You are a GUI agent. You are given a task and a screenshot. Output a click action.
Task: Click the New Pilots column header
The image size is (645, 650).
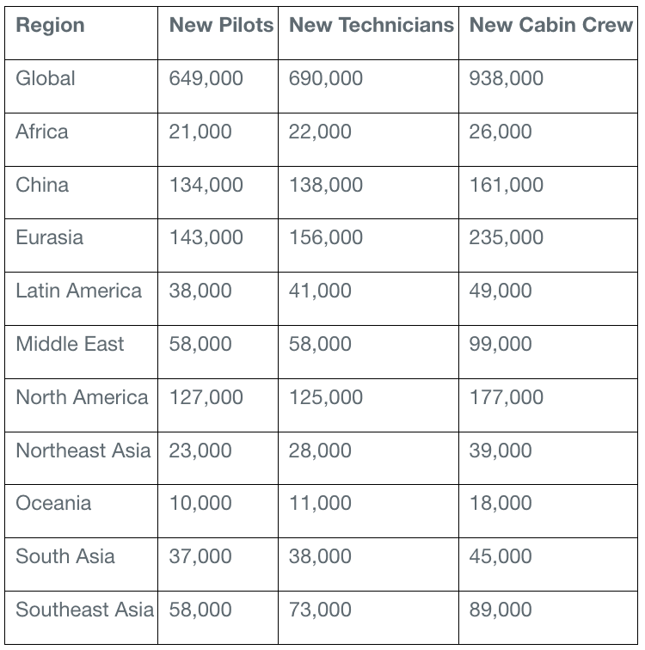(221, 25)
